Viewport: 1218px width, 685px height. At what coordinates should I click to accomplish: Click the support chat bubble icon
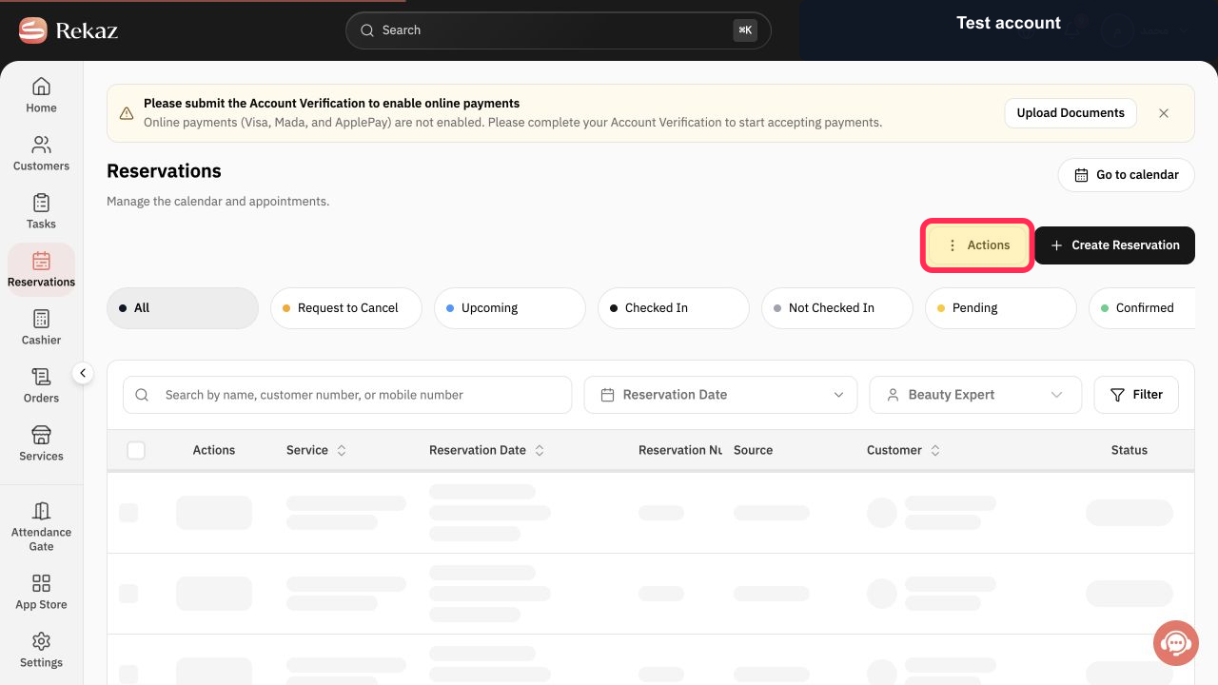click(1176, 643)
